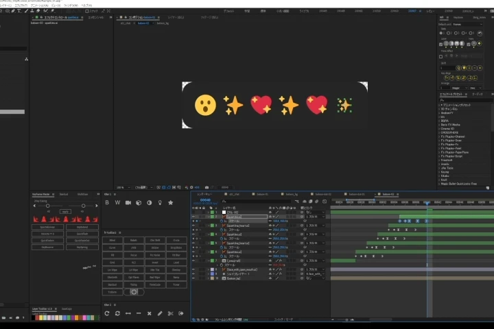This screenshot has height=329, width=494.
Task: Toggle visibility of layer 8 face_with_open_mouth.ai
Action: click(193, 269)
